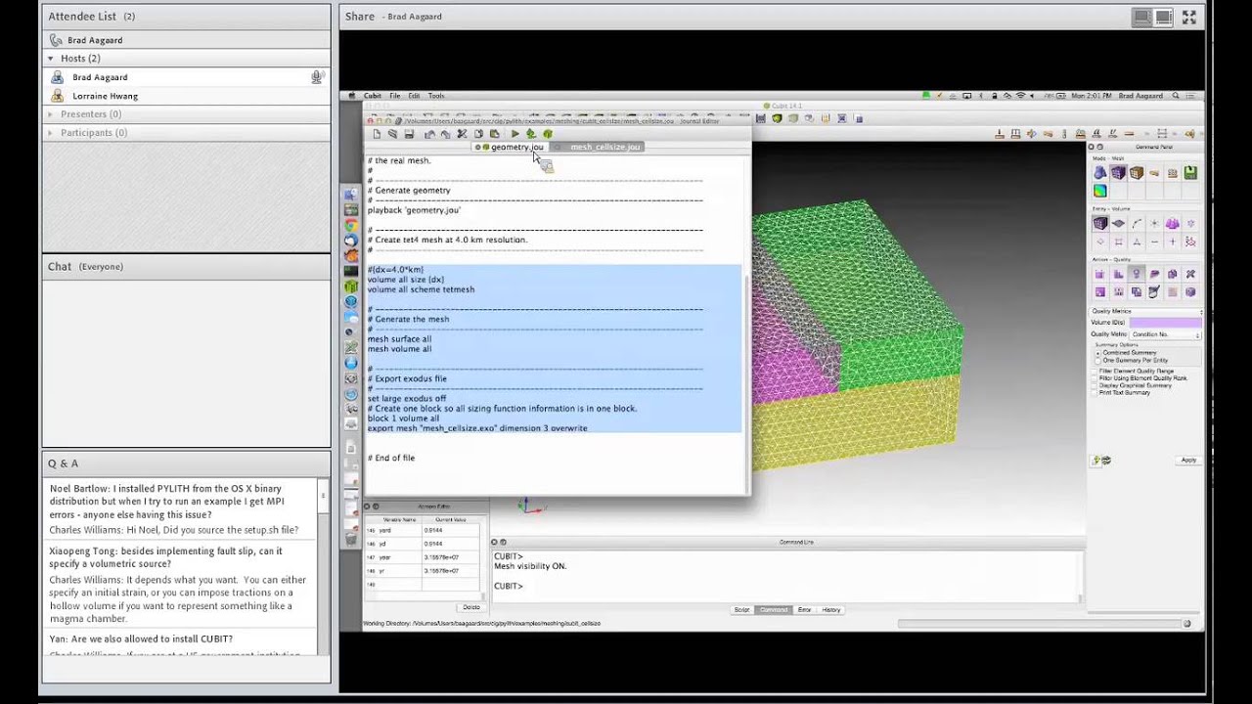Open the File menu
Viewport: 1252px width, 704px height.
click(395, 96)
